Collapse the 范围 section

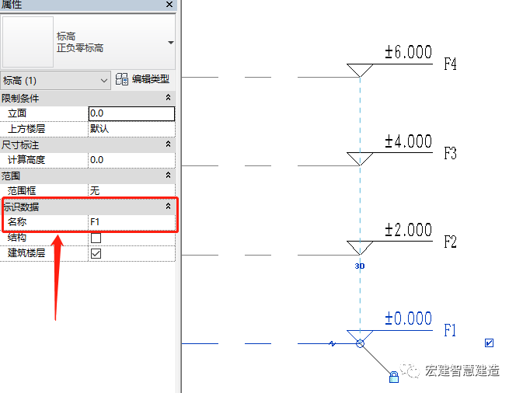168,175
